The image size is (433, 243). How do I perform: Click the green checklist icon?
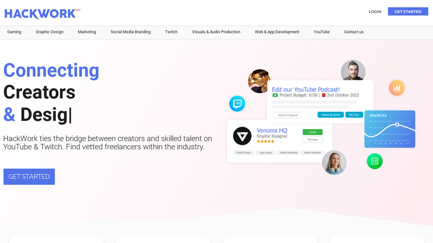tap(375, 161)
